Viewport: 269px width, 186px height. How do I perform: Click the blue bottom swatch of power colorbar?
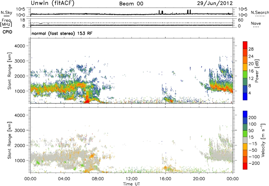[245, 97]
